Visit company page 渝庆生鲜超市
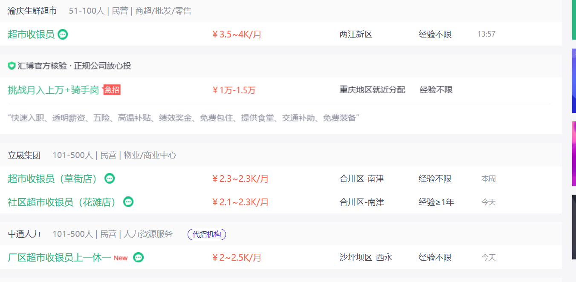 [32, 11]
